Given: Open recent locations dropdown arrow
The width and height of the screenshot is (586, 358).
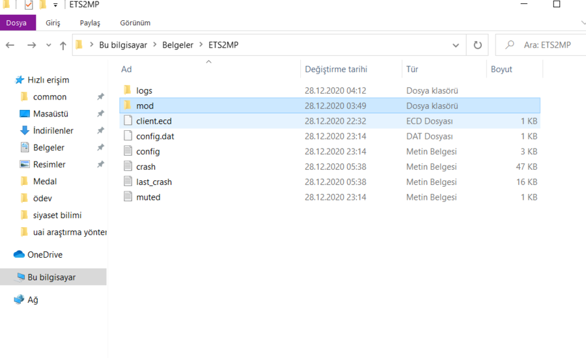Looking at the screenshot, I should click(x=49, y=45).
